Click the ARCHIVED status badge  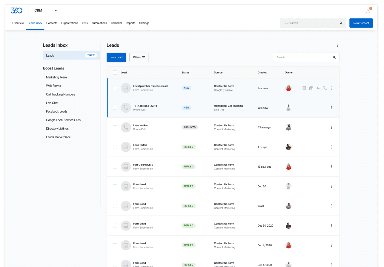click(x=190, y=127)
